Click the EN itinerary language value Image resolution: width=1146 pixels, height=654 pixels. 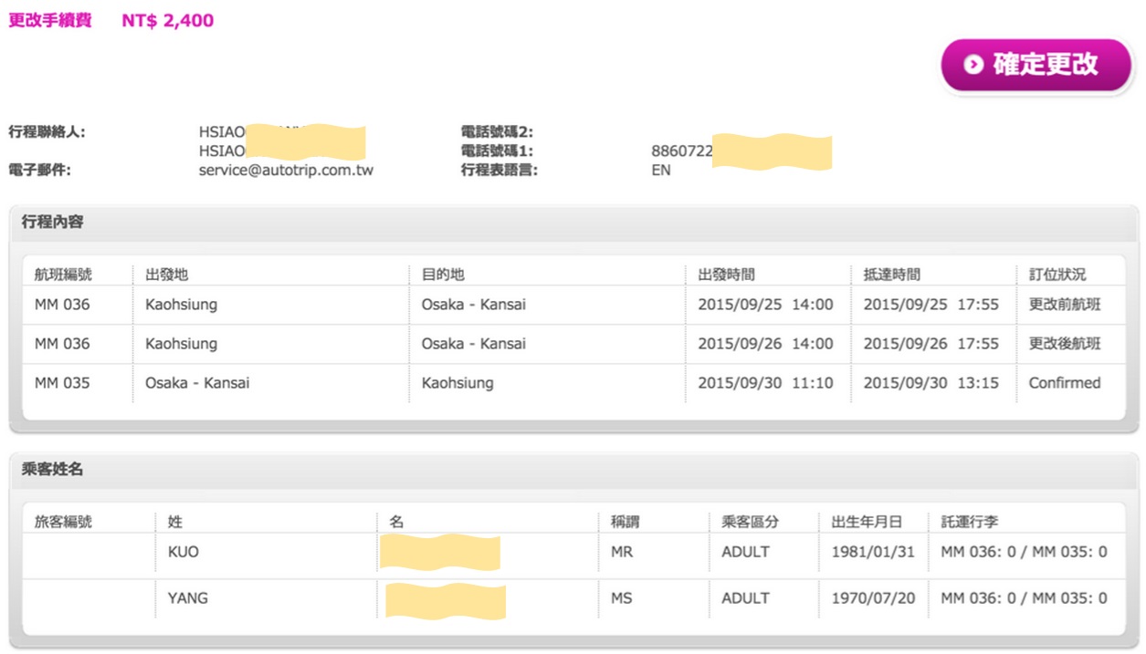660,170
